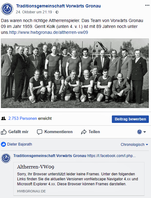The height and width of the screenshot is (198, 151).
Task: Open the post options three-dots menu
Action: [147, 5]
